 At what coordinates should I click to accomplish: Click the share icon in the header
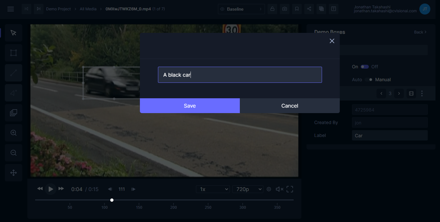point(309,9)
